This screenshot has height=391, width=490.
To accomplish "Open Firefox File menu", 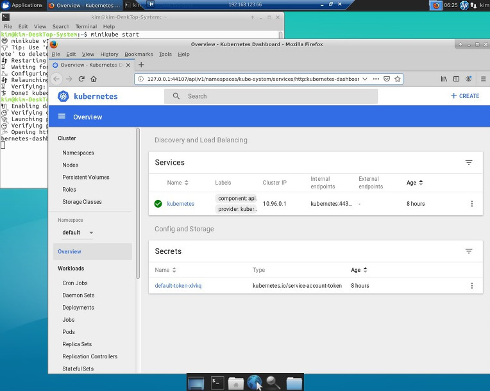I will pos(56,54).
